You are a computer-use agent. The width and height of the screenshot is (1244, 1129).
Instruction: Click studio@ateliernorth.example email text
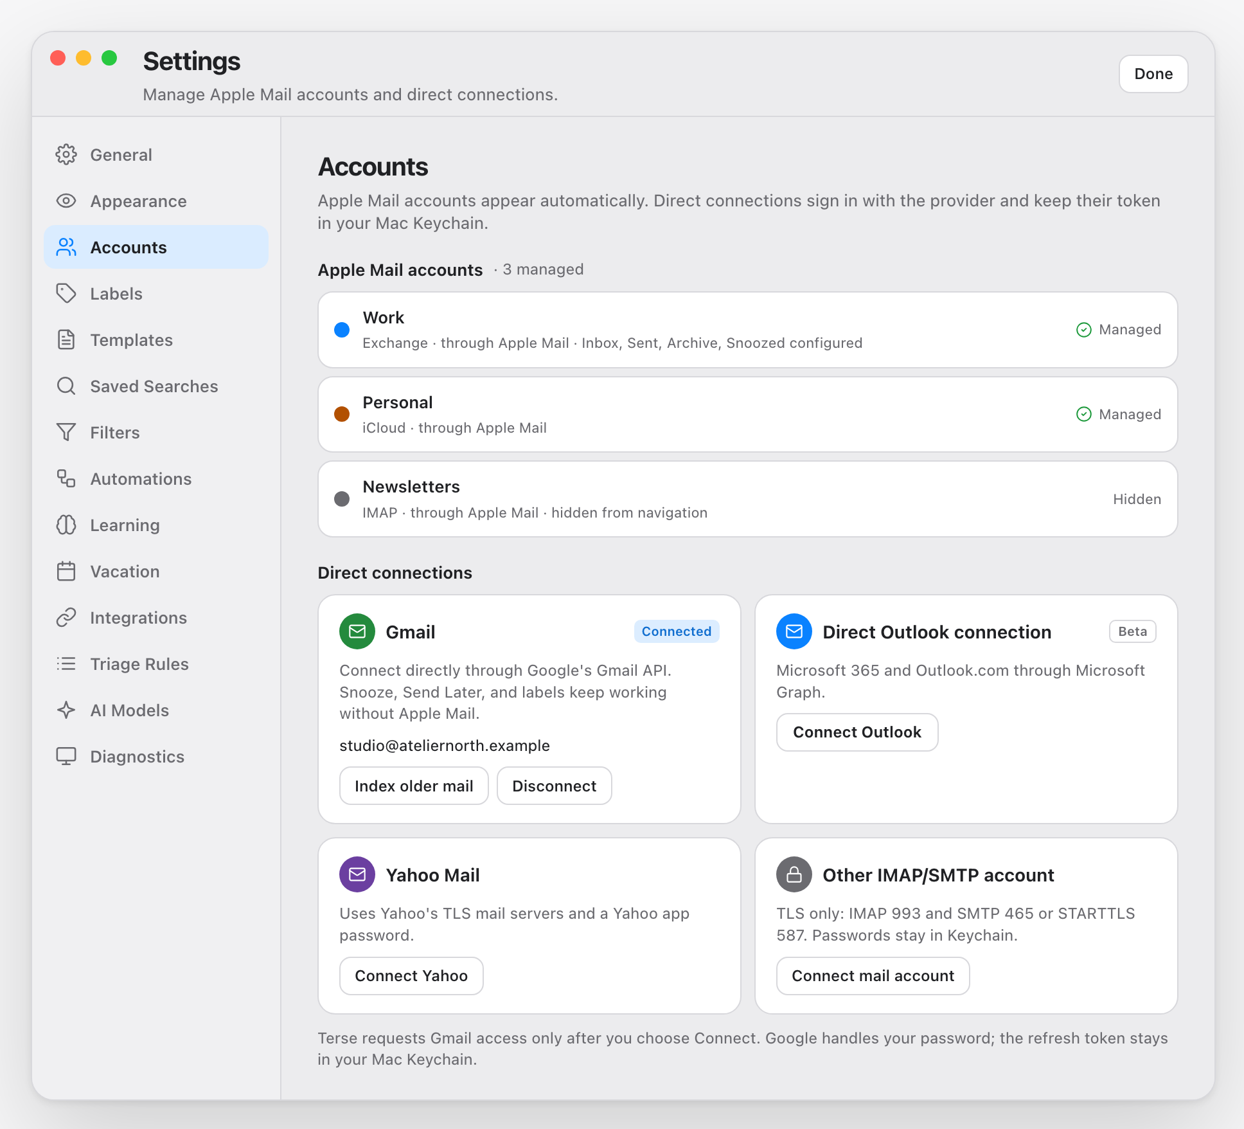445,746
